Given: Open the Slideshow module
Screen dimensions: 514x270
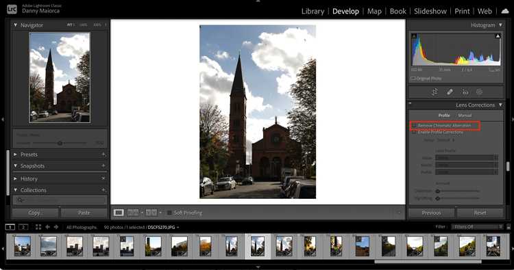Looking at the screenshot, I should pyautogui.click(x=430, y=11).
